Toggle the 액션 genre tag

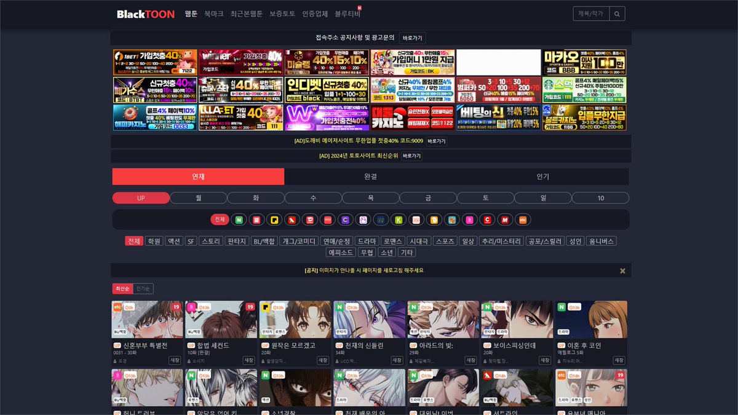click(174, 241)
